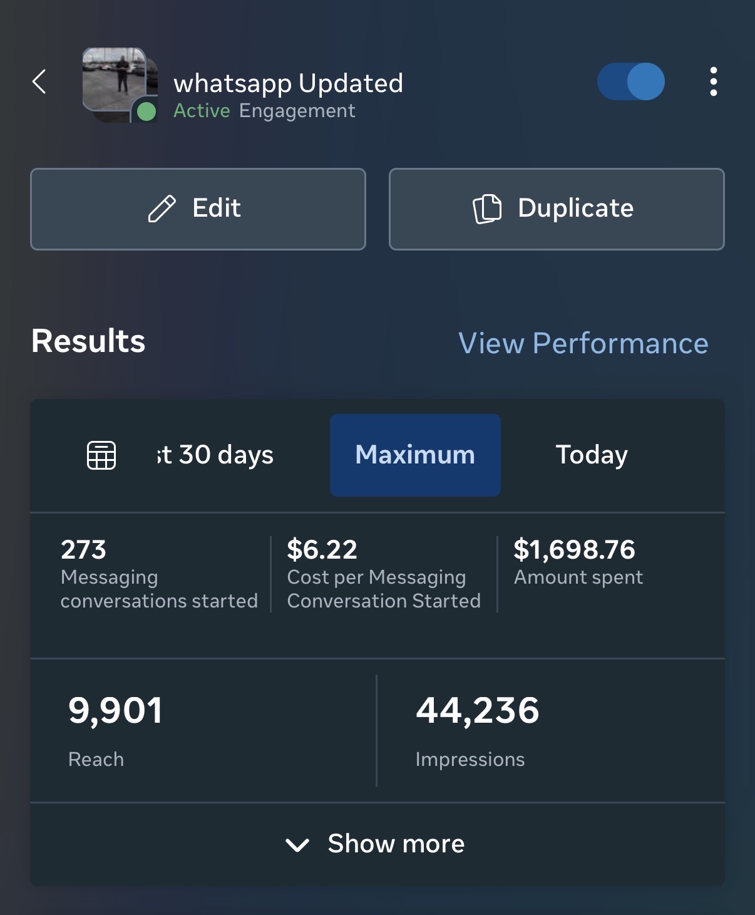The image size is (755, 915).
Task: Open the View Performance link
Action: (x=583, y=343)
